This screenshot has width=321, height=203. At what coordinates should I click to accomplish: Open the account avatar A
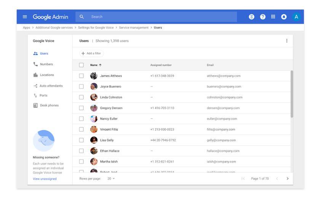(x=296, y=17)
